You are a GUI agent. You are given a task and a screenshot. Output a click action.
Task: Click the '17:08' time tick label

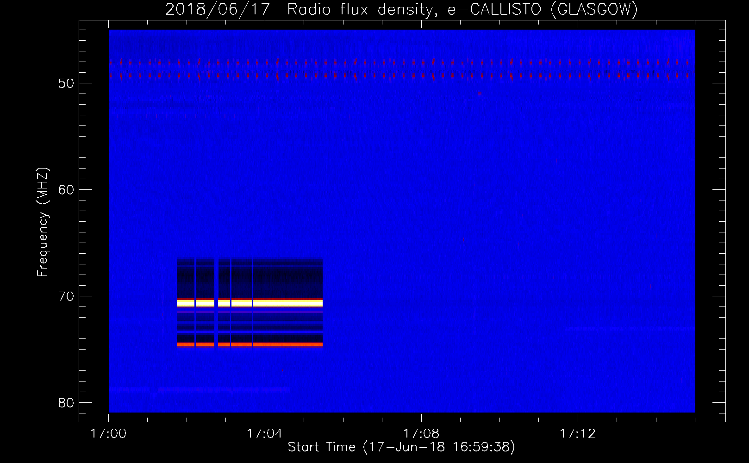[421, 434]
